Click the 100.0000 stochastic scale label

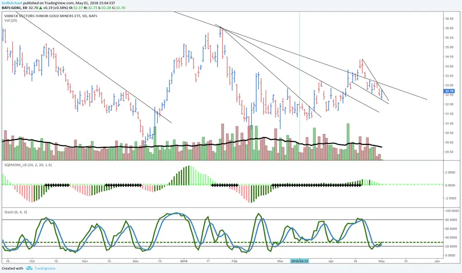click(x=452, y=211)
